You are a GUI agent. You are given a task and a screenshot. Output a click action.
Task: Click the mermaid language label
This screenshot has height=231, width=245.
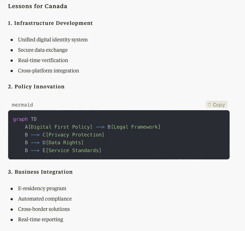[x=22, y=105]
